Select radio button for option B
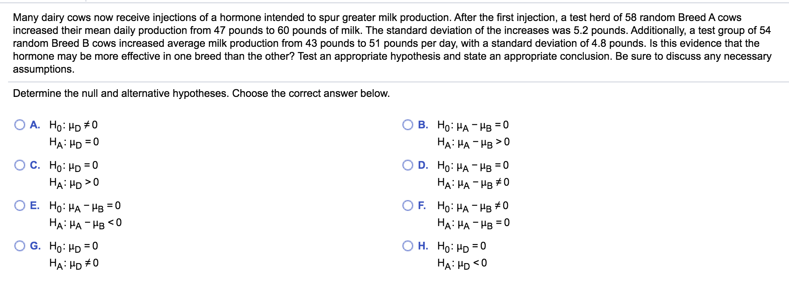789x306 pixels. pos(407,125)
